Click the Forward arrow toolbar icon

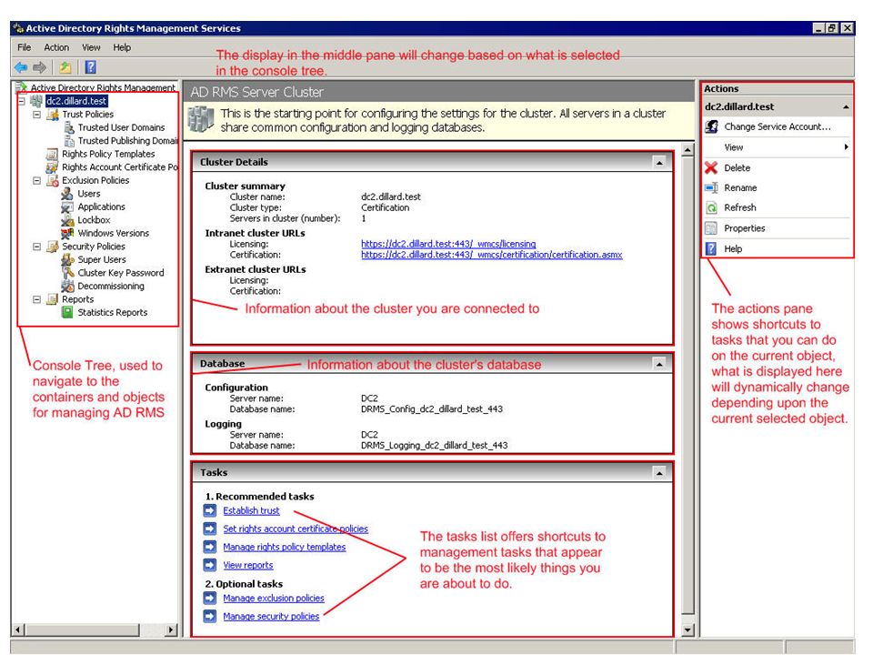point(39,67)
